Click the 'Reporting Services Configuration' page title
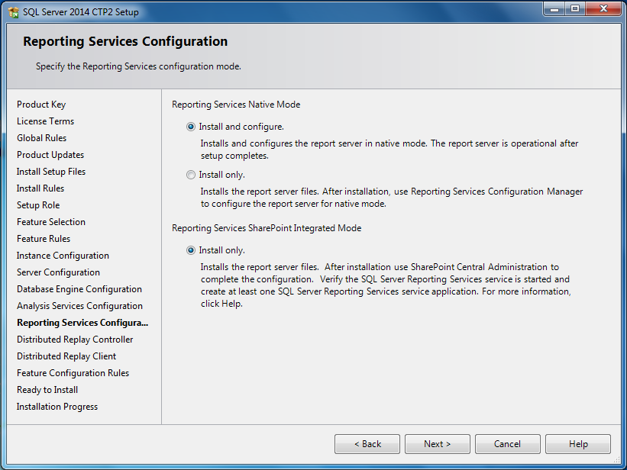This screenshot has width=627, height=470. (125, 41)
